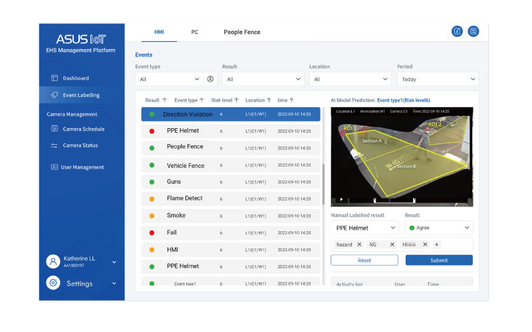Click the icon beside Event type filter
This screenshot has width=532, height=332.
(x=210, y=79)
